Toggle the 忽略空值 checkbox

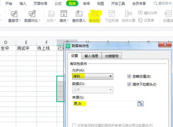129,77
